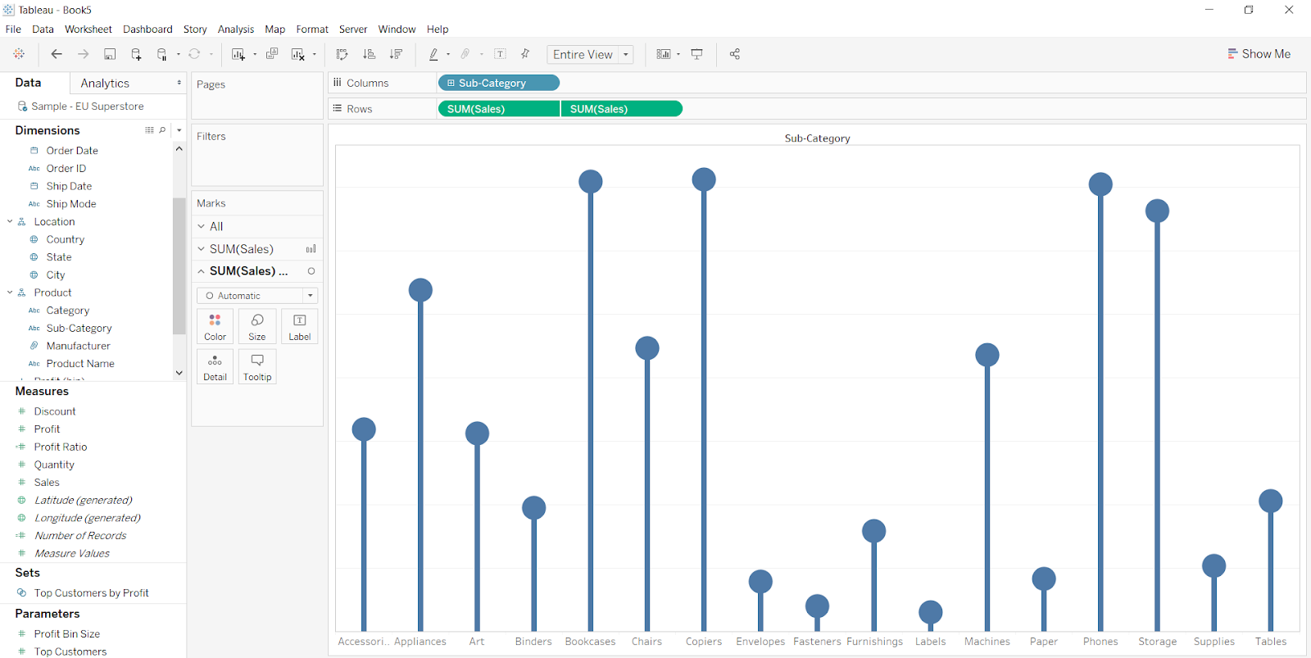Open the Analysis menu
The height and width of the screenshot is (658, 1311).
pos(235,29)
